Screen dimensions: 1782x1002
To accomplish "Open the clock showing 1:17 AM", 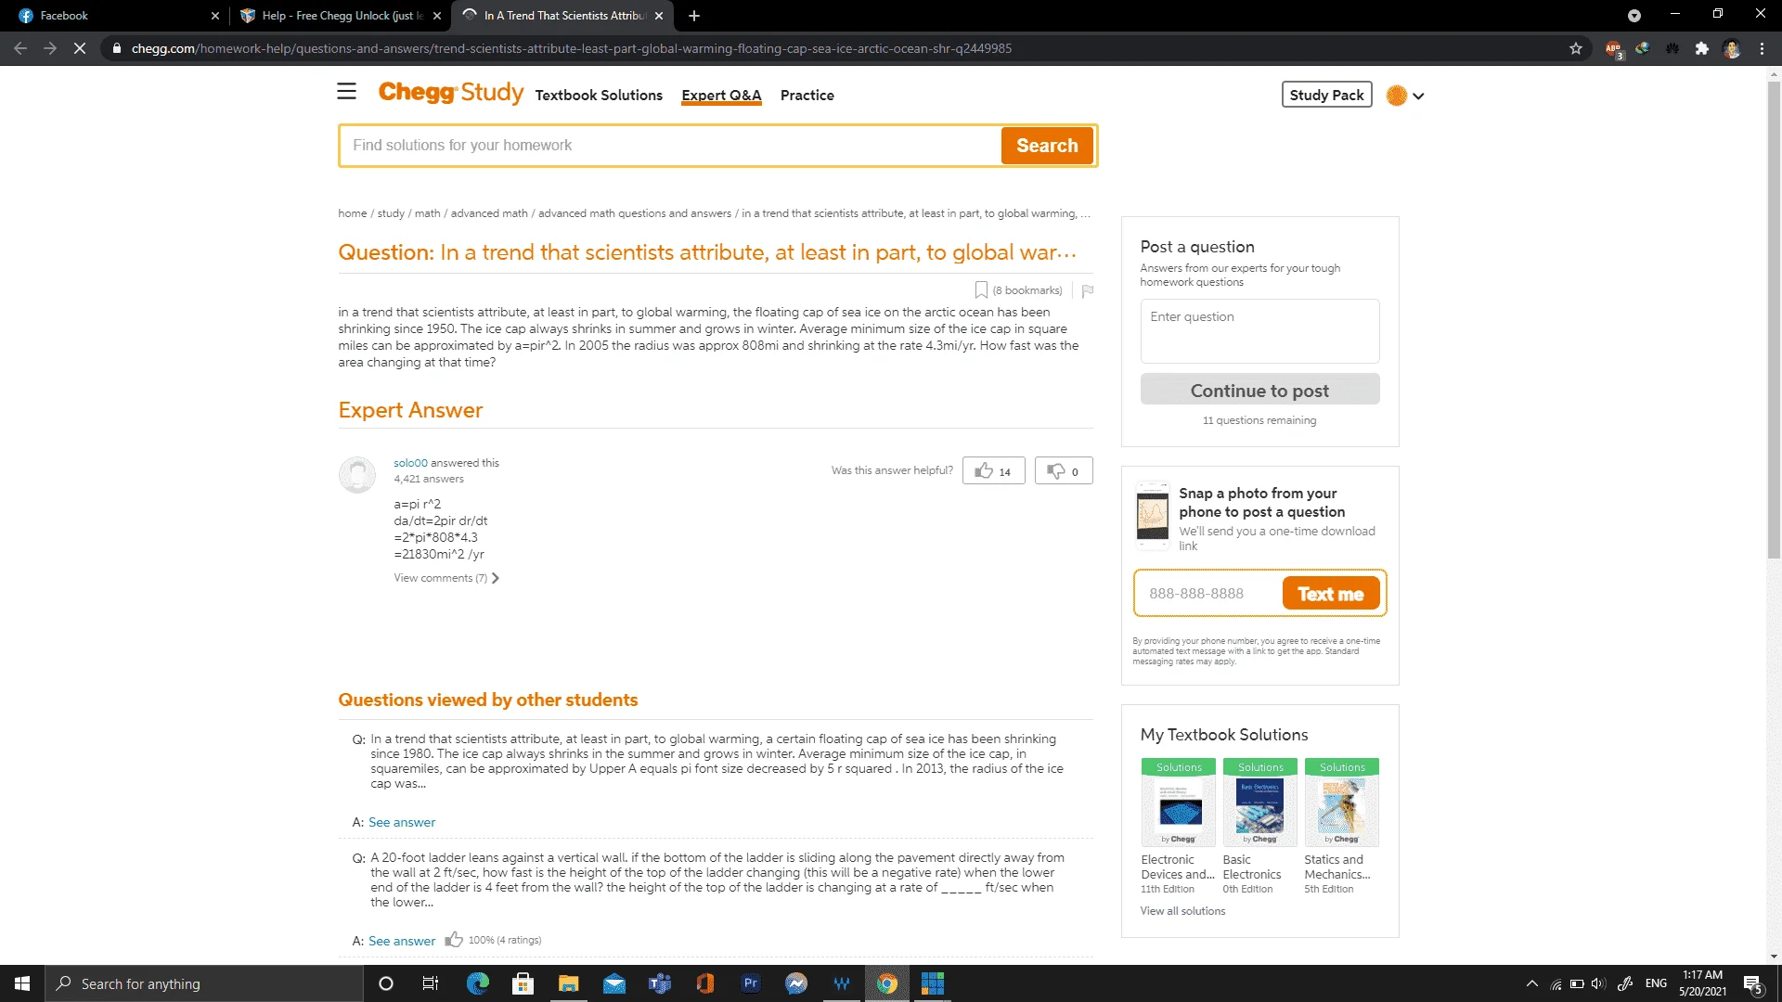I will click(1702, 983).
